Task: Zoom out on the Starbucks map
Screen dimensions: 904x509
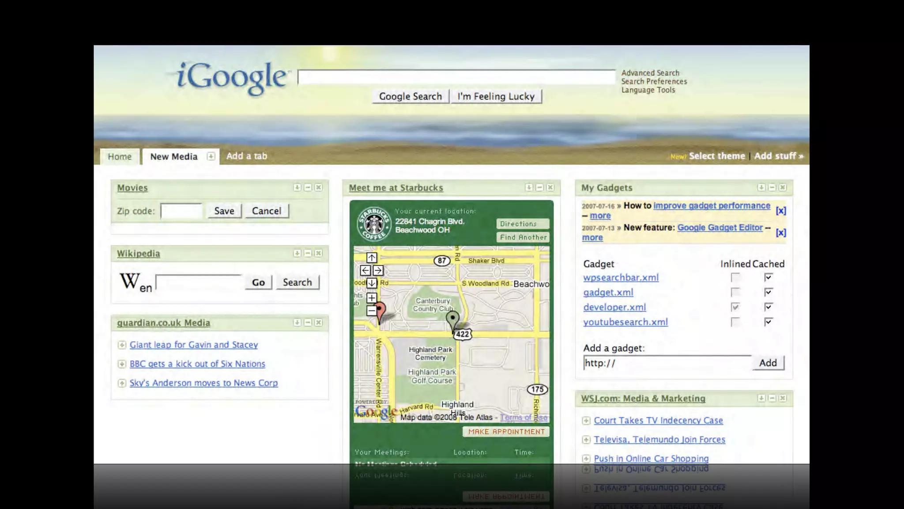Action: [372, 311]
